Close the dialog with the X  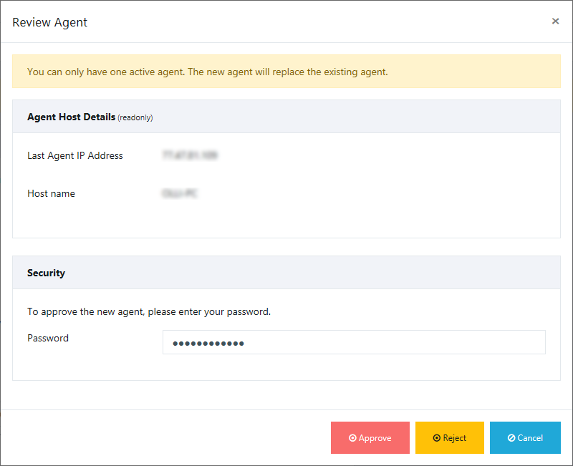[x=555, y=21]
